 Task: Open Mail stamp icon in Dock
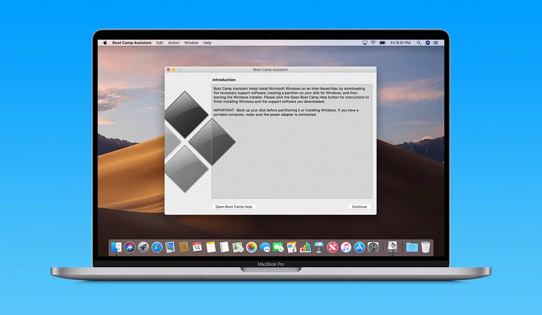[x=170, y=247]
